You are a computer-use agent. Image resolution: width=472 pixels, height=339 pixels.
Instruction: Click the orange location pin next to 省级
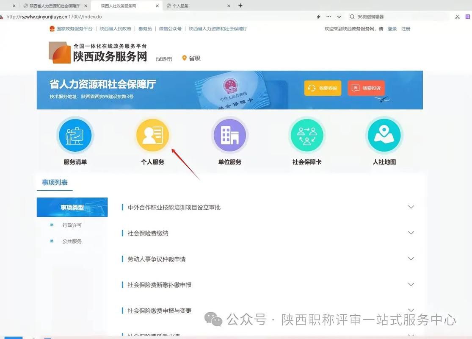coord(185,58)
